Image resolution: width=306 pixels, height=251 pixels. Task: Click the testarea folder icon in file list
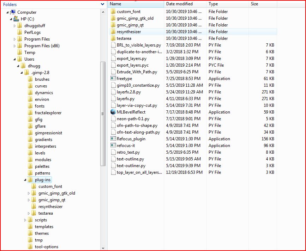point(113,38)
